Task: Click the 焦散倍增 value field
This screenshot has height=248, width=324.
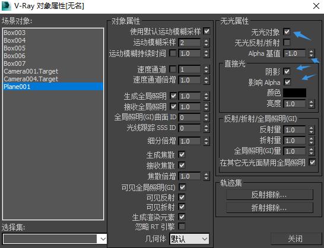Action: (x=189, y=176)
